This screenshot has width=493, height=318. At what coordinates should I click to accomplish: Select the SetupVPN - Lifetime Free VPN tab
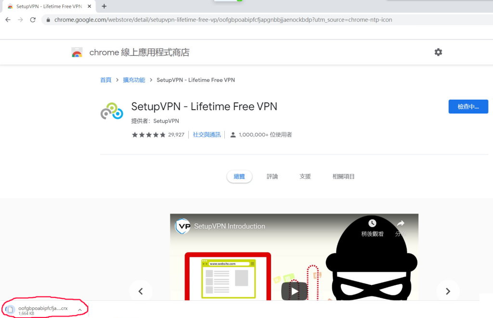tap(49, 6)
